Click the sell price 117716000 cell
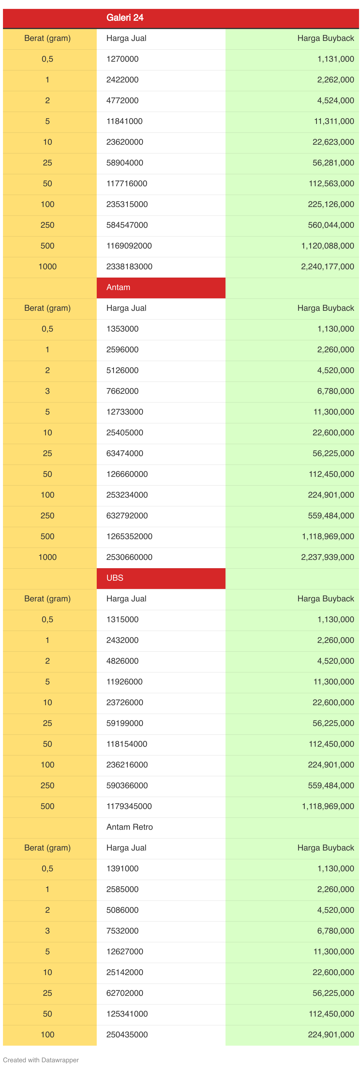This screenshot has width=362, height=1067. [x=126, y=184]
